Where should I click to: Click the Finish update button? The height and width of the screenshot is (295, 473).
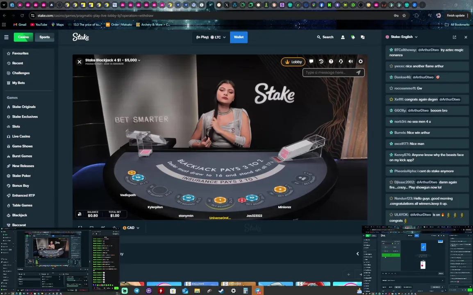[x=457, y=16]
